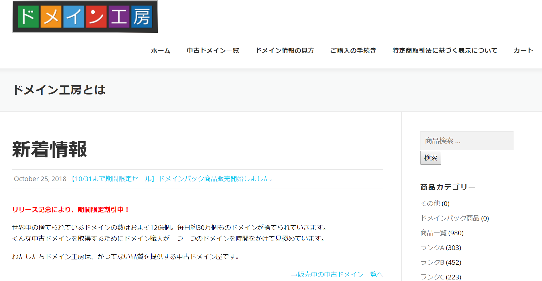Browse the ランクC category
The height and width of the screenshot is (281, 542).
432,277
